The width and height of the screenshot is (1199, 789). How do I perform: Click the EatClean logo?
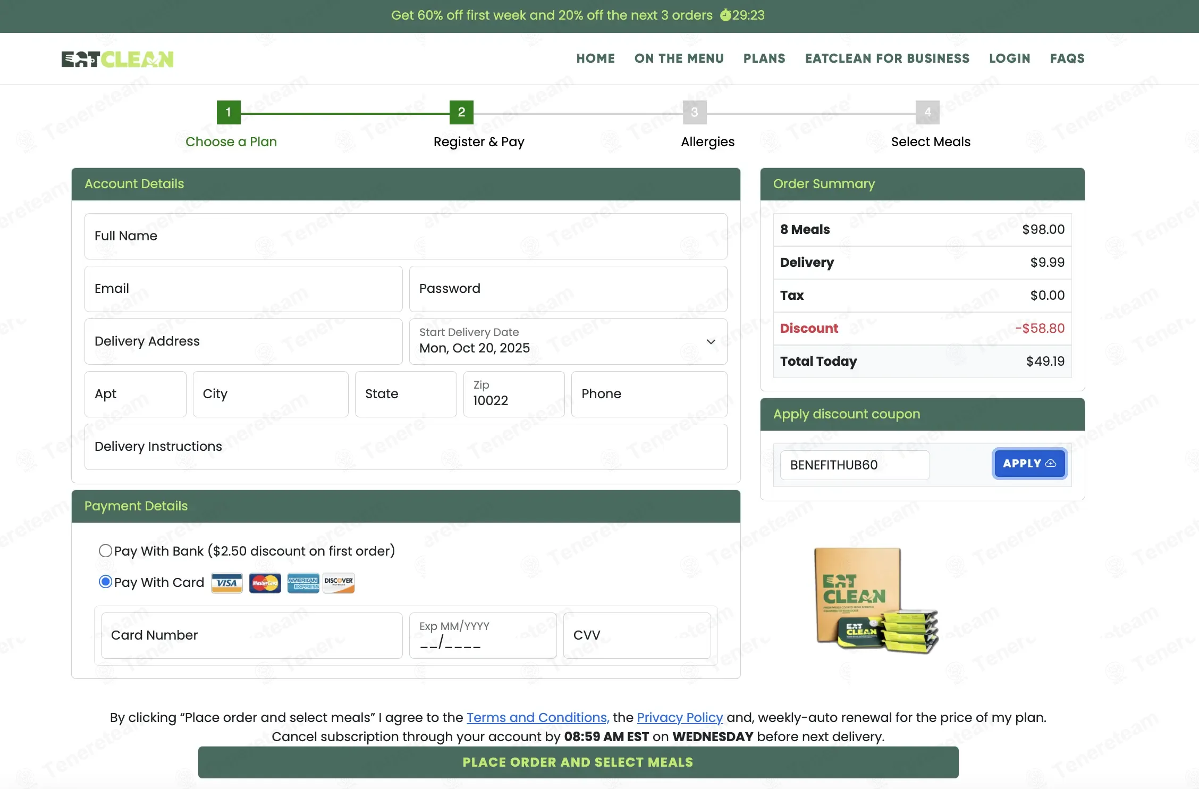click(117, 59)
